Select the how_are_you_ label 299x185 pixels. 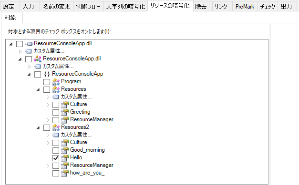pos(87,173)
